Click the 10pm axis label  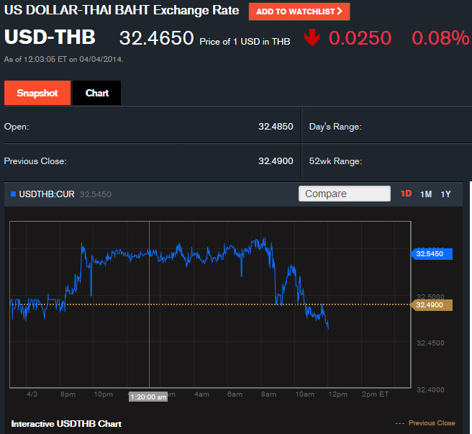[x=104, y=394]
